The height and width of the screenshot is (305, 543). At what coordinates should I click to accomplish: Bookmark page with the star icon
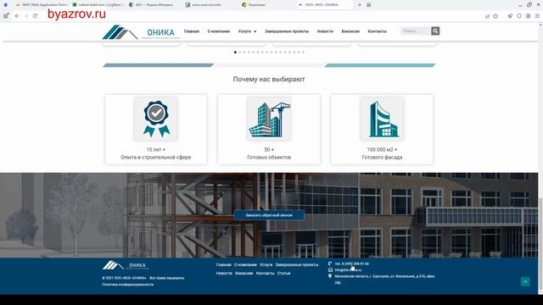(x=495, y=16)
